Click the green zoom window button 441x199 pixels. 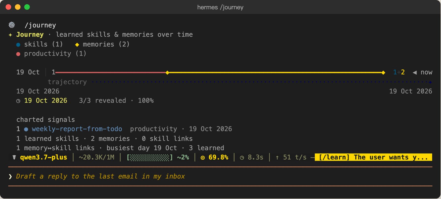[x=27, y=7]
